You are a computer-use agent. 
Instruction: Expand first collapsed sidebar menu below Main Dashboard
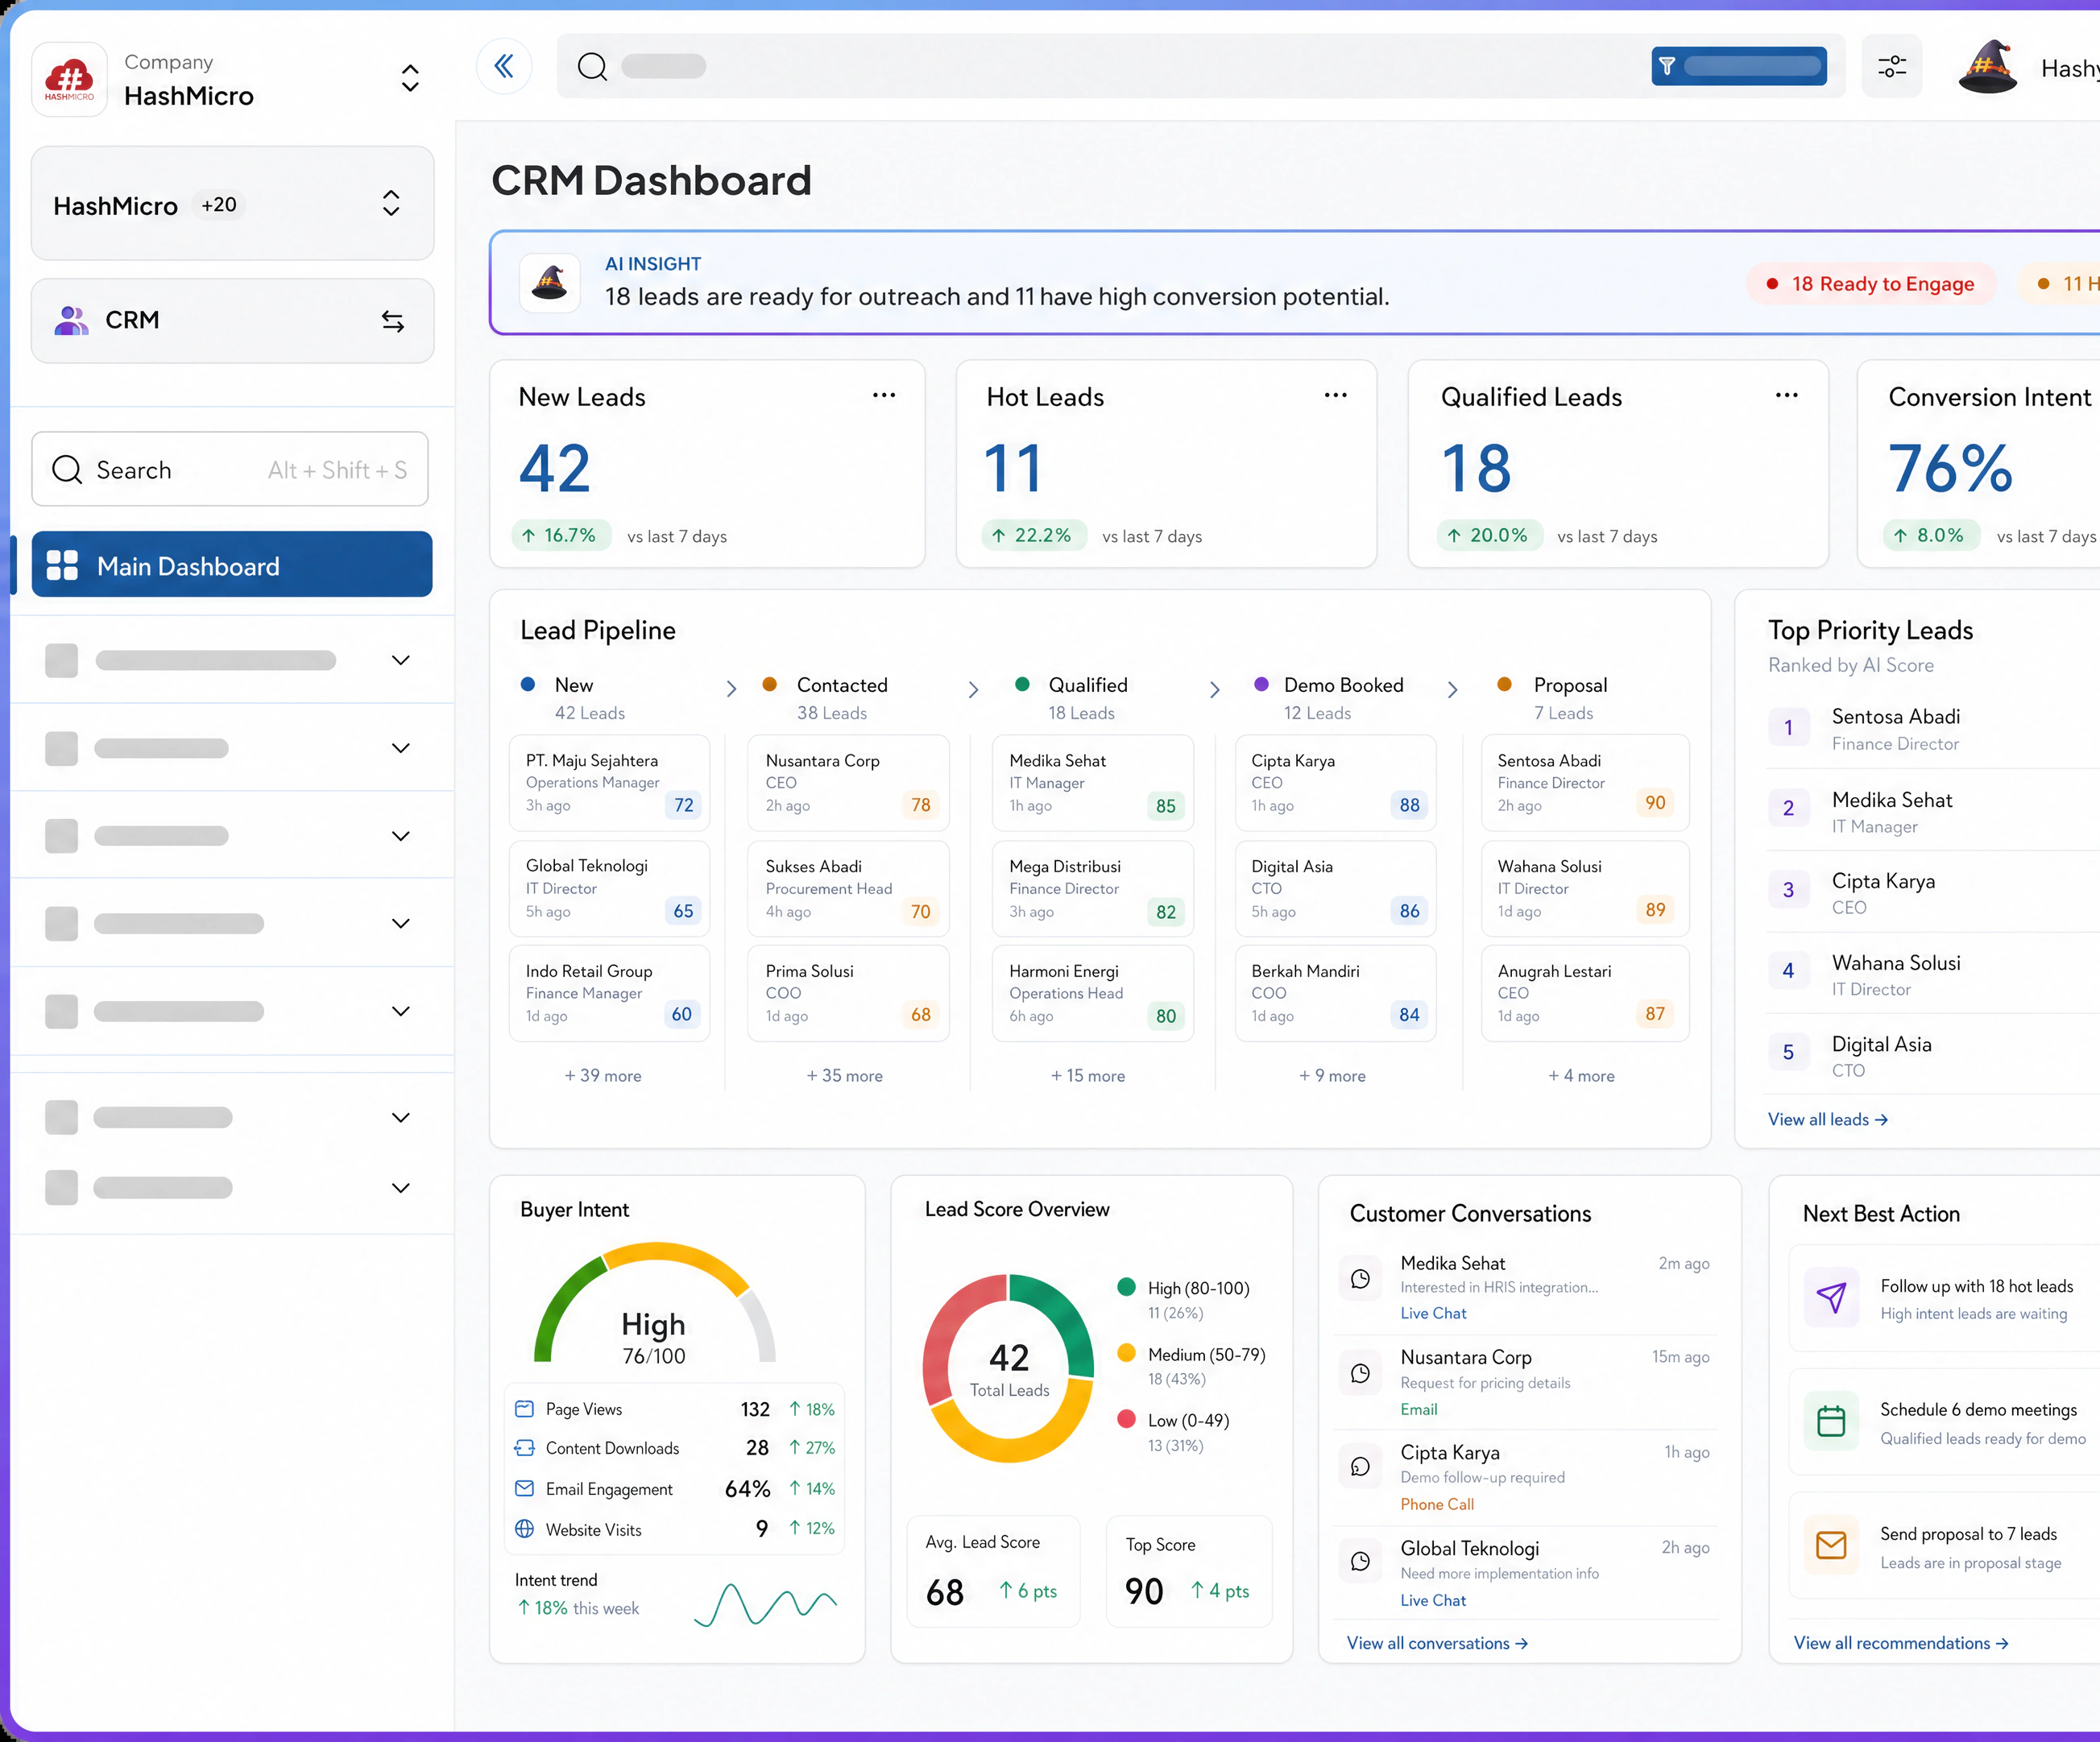pyautogui.click(x=401, y=660)
